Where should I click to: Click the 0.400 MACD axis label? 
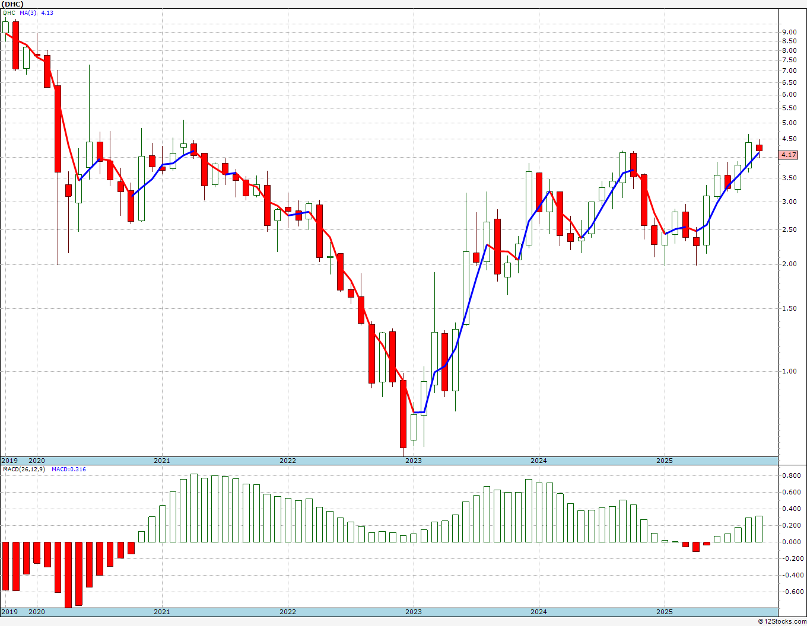(x=791, y=509)
